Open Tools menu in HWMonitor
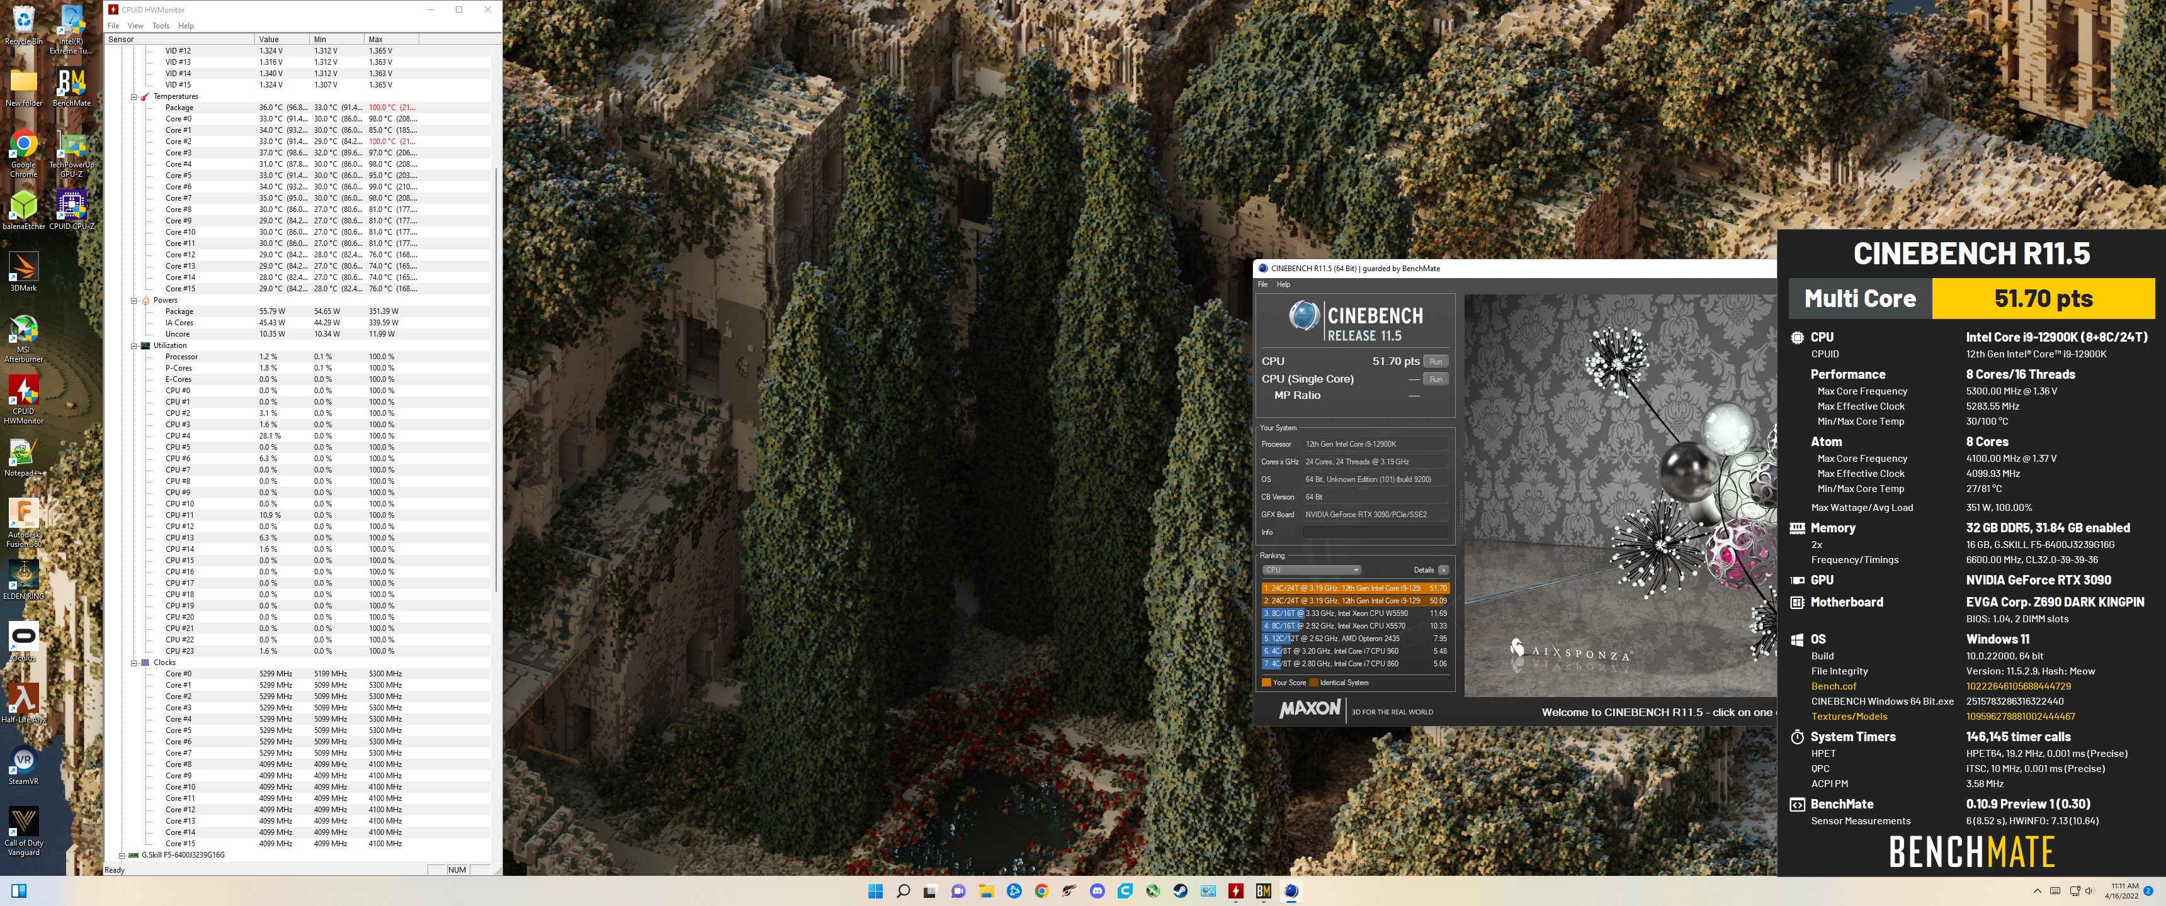 point(161,26)
